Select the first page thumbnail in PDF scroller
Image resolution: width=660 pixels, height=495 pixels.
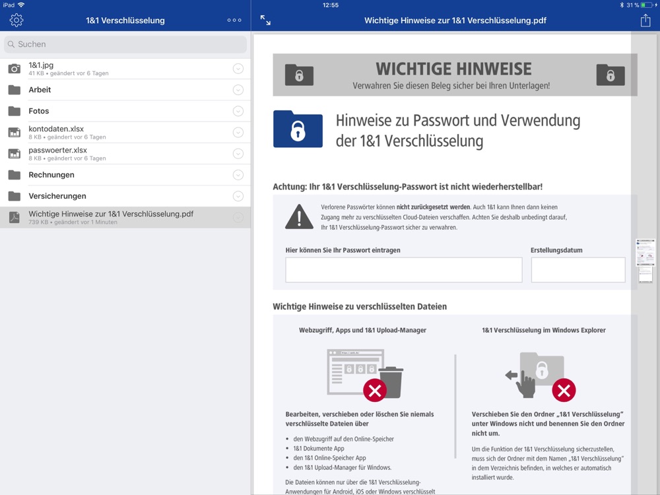click(x=645, y=253)
